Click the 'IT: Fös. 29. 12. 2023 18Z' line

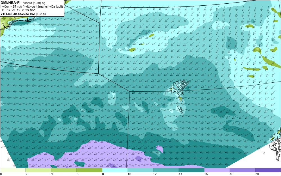coord(18,10)
